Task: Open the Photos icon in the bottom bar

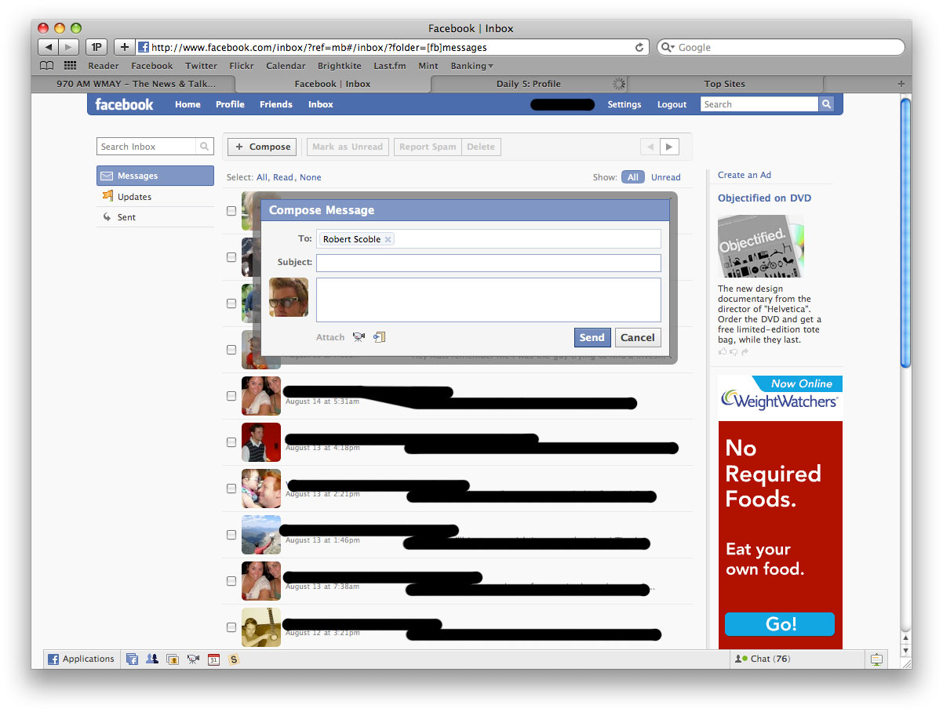Action: (x=173, y=659)
